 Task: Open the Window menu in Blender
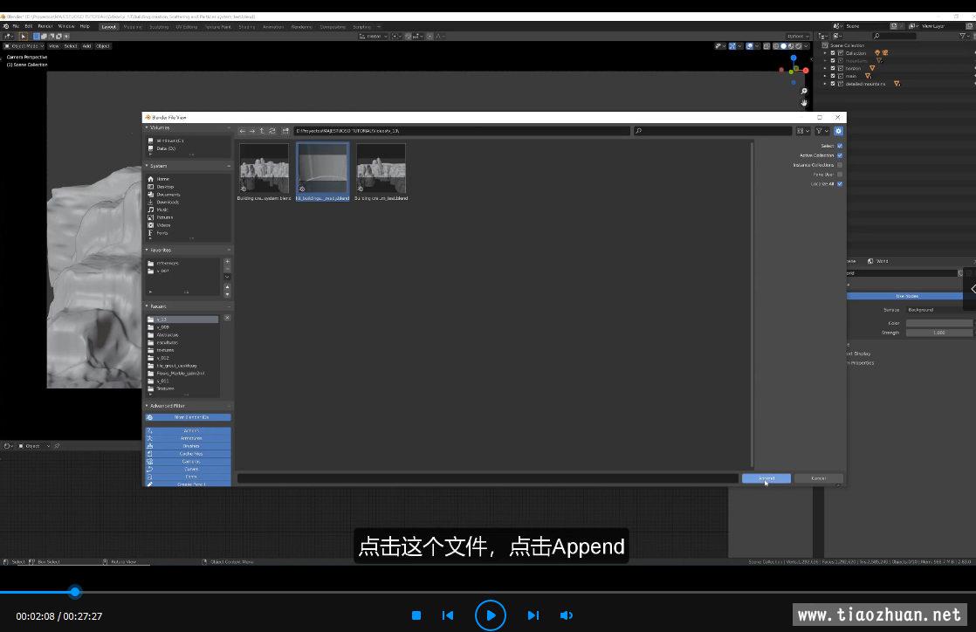pos(66,26)
